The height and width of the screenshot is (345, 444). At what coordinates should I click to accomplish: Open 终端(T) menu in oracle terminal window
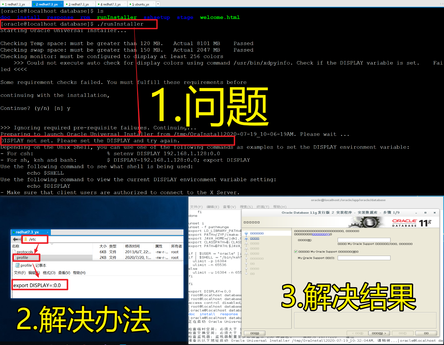(263, 207)
